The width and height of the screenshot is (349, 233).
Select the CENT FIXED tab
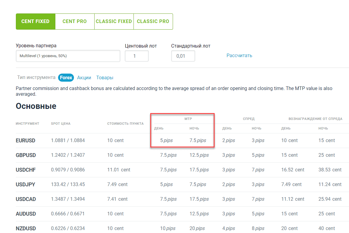36,21
